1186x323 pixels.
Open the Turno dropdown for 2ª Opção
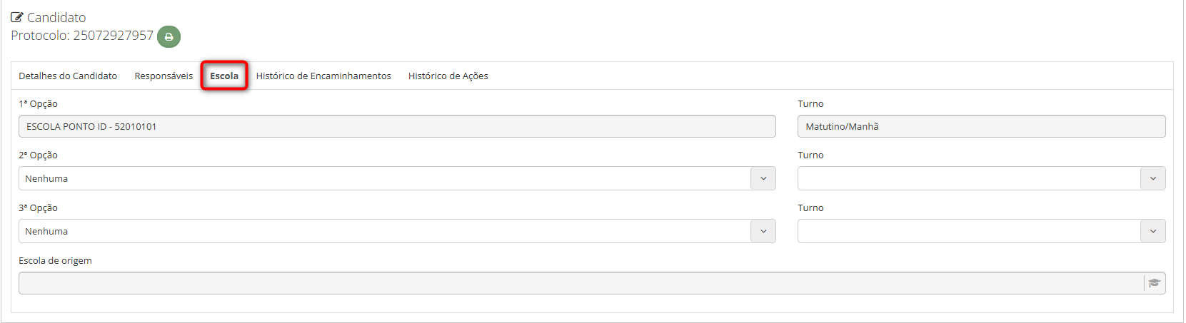(981, 178)
